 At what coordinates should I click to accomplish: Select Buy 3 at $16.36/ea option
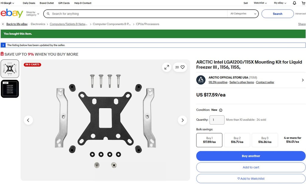[265, 140]
